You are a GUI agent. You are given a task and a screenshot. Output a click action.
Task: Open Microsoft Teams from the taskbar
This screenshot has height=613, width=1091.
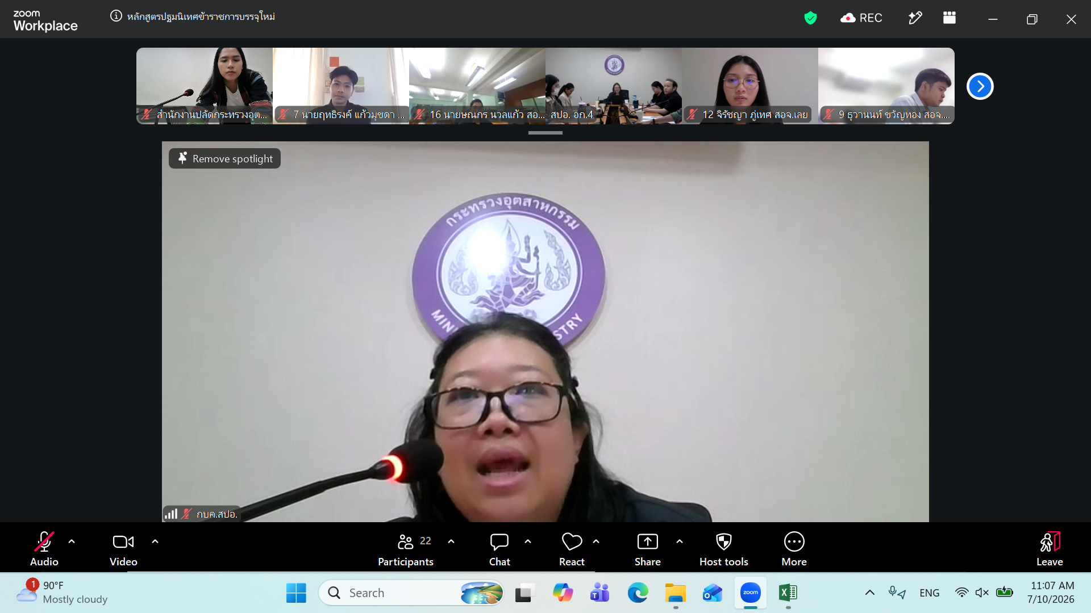pos(599,593)
